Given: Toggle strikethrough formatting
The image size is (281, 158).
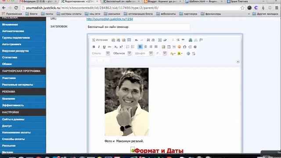Looking at the screenshot, I should tap(109, 47).
